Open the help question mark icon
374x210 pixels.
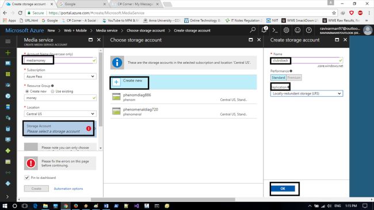(308, 30)
